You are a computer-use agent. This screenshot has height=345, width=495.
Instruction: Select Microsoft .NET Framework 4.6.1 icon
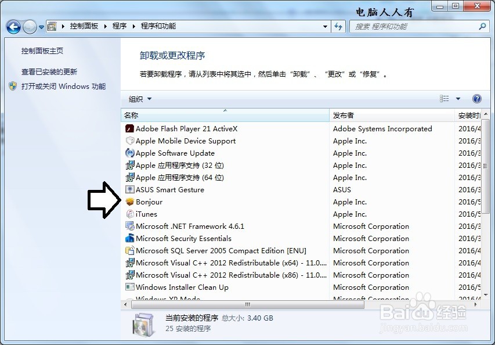(x=130, y=226)
